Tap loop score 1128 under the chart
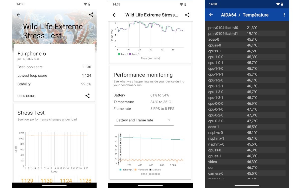Screen dimensions: 301x188 tap(85, 180)
